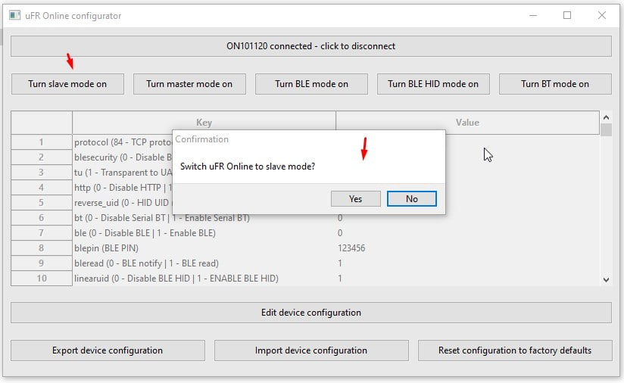This screenshot has height=383, width=624.
Task: Click Import device configuration button
Action: [311, 350]
